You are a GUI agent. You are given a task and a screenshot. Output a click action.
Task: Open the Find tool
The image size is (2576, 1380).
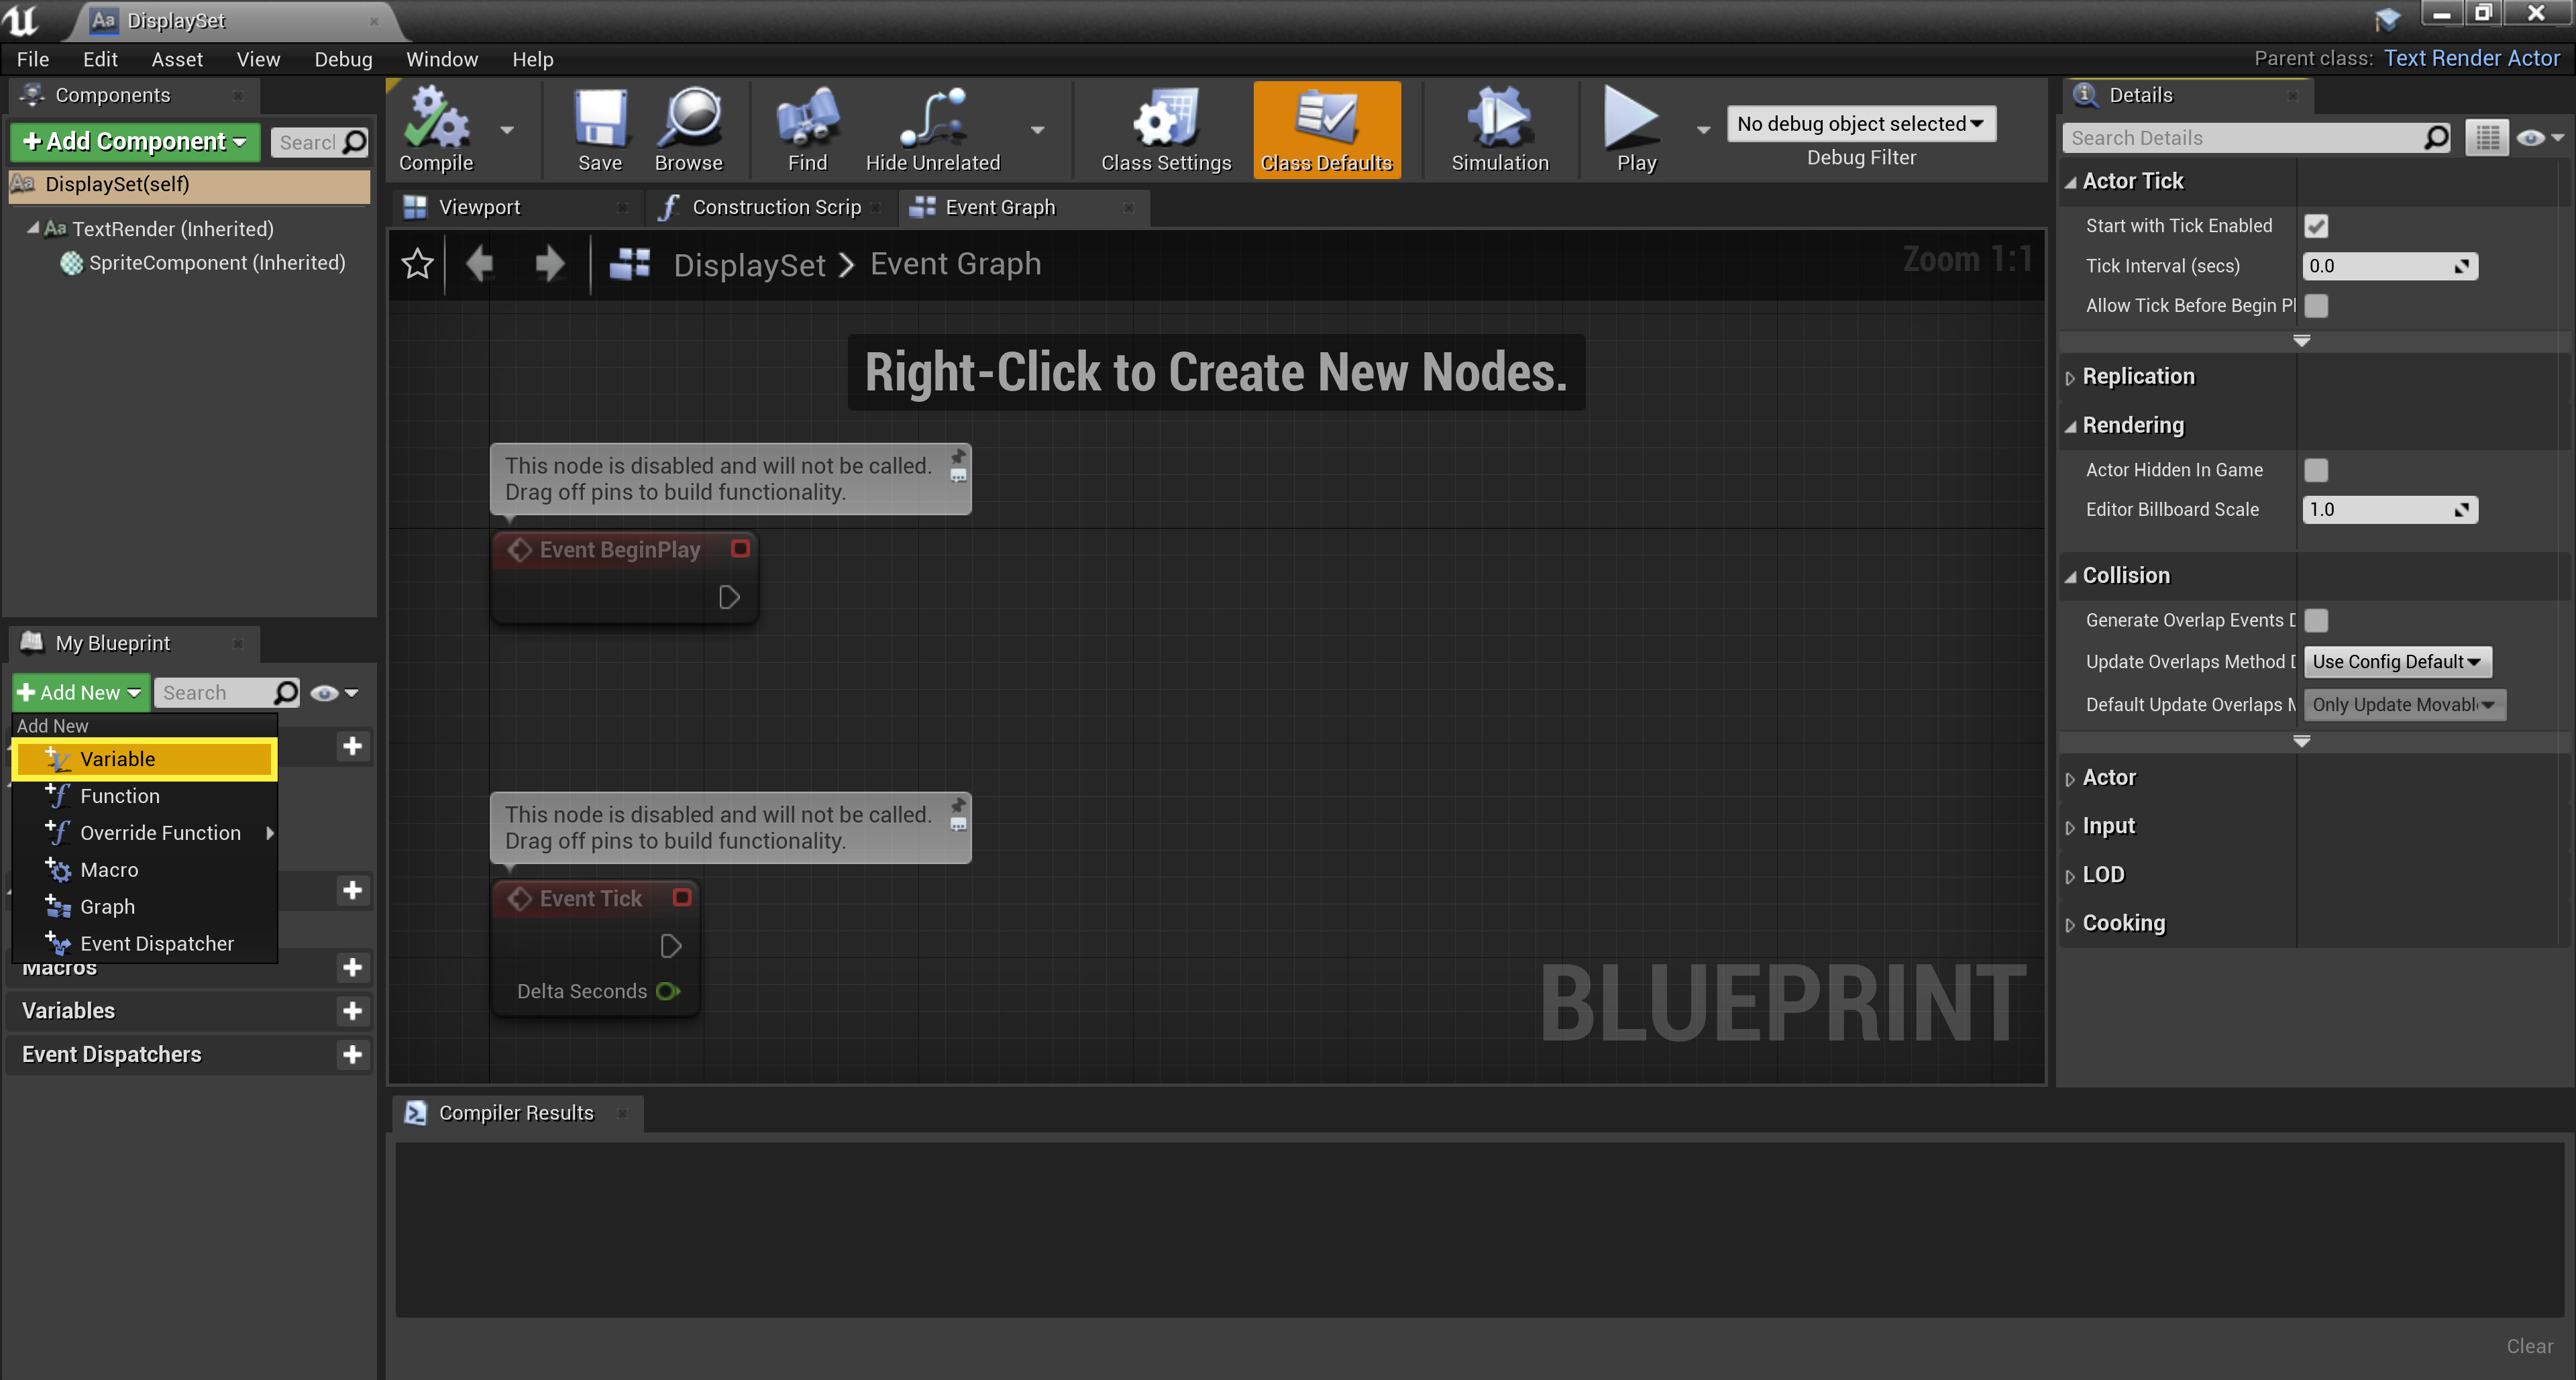[806, 128]
